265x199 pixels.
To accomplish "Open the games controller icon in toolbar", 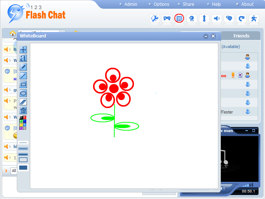I will [x=167, y=18].
